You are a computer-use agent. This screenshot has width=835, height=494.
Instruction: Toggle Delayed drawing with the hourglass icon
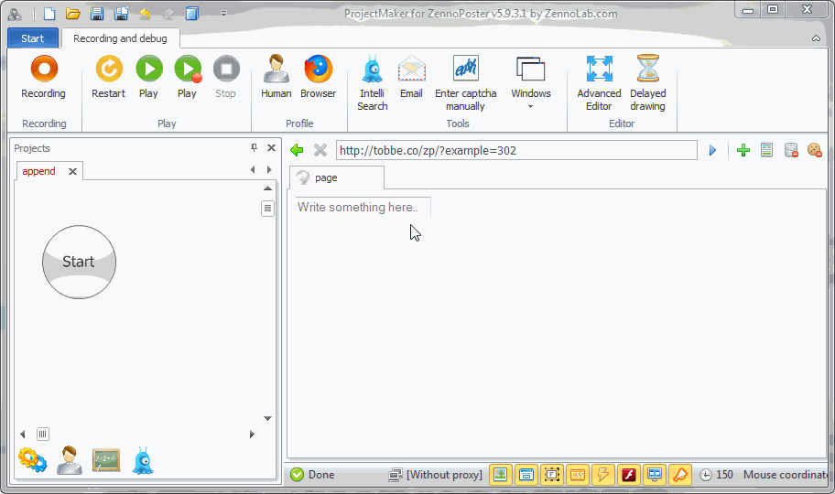pos(648,83)
